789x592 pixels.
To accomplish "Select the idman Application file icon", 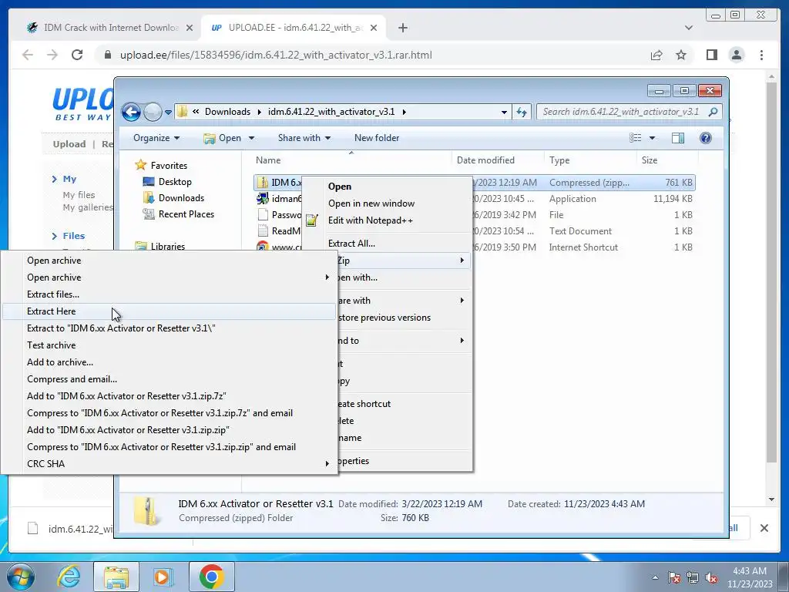I will pos(262,198).
